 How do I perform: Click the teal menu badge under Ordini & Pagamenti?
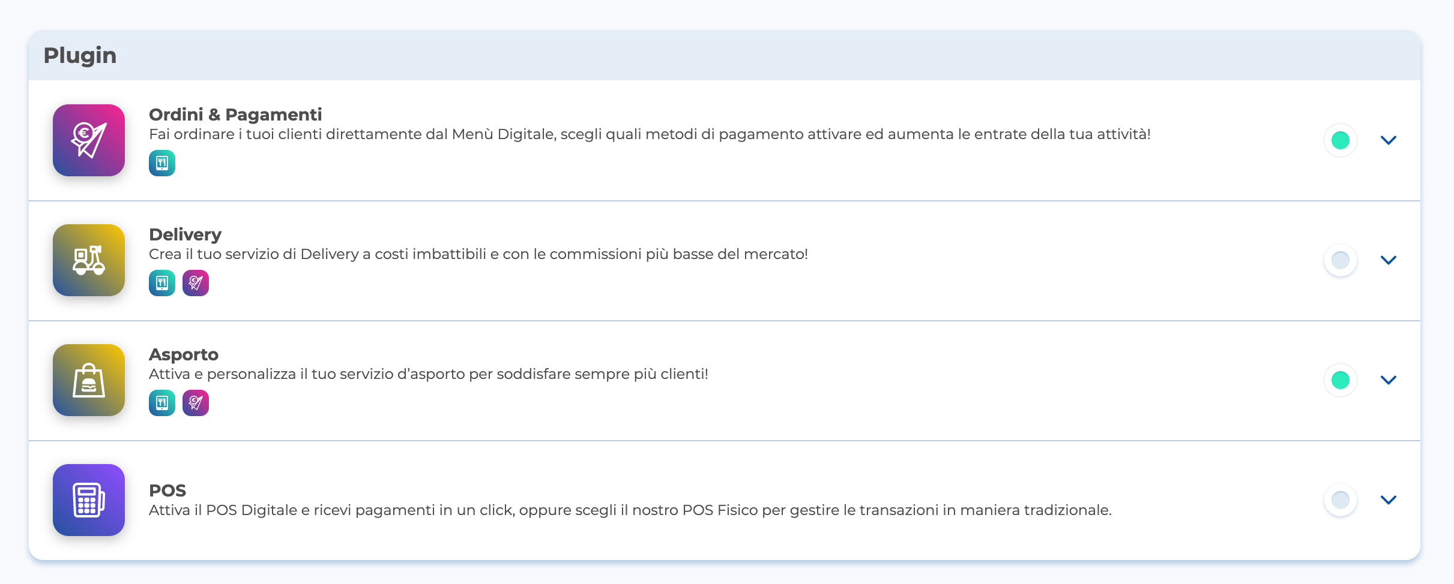tap(162, 163)
